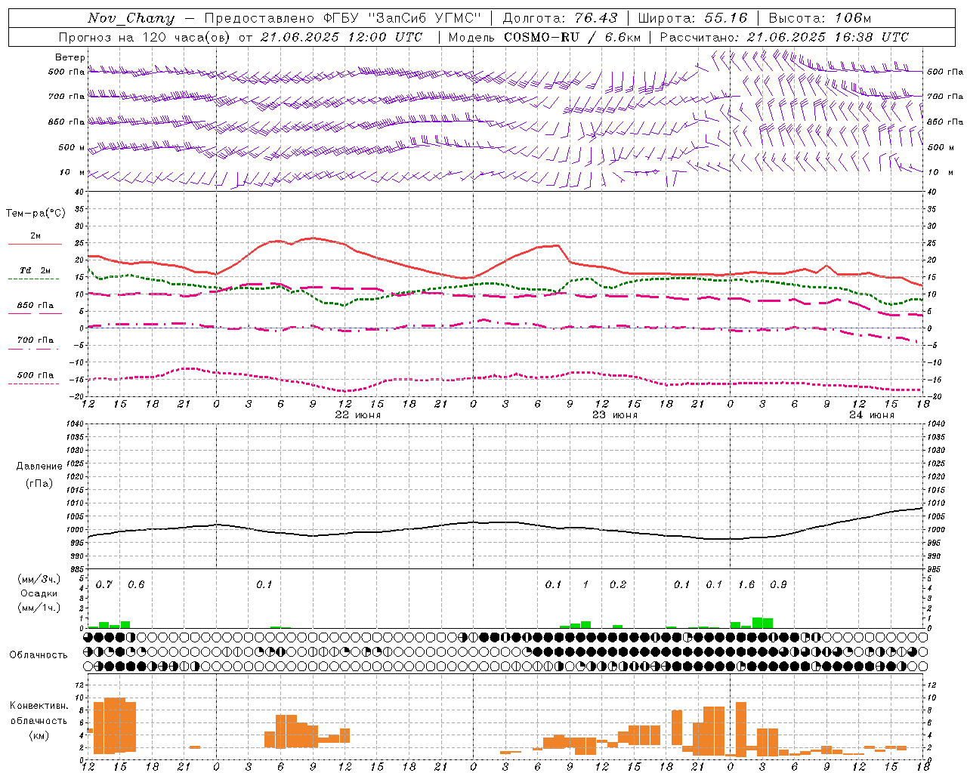Click the Конвективн. облачность label
The image size is (967, 773).
[39, 713]
